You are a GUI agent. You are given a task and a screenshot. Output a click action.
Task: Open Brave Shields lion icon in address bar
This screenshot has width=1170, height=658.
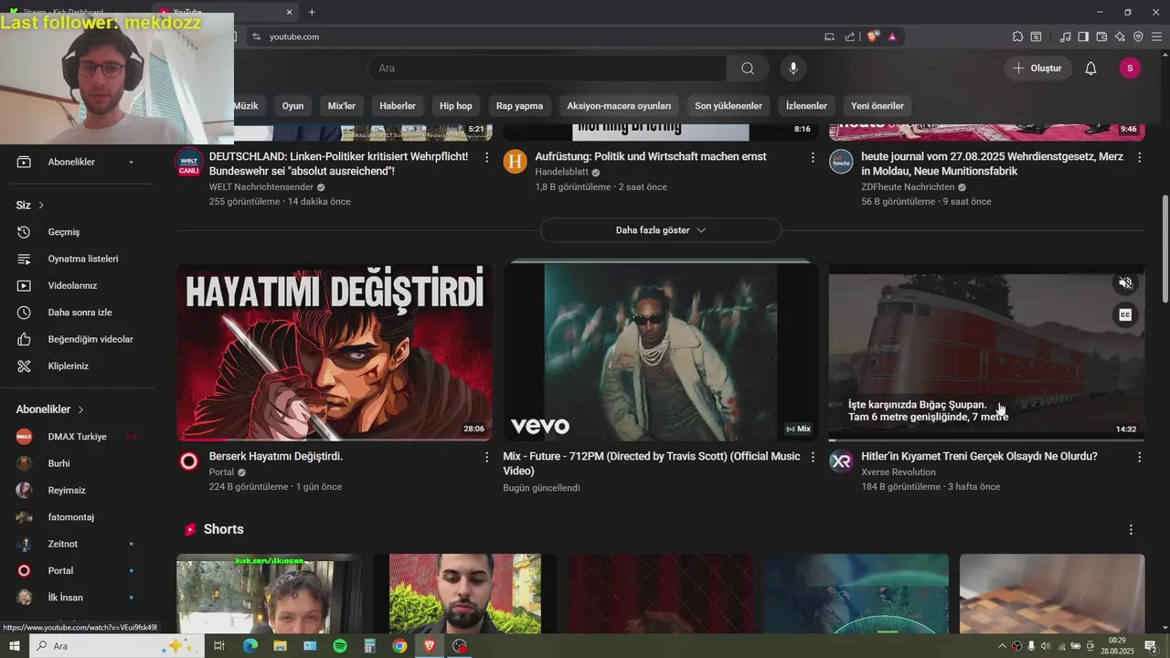[x=873, y=37]
